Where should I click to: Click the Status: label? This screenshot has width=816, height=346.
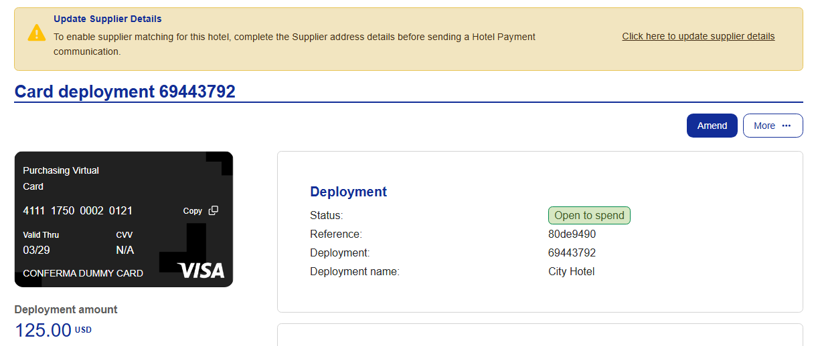click(327, 216)
